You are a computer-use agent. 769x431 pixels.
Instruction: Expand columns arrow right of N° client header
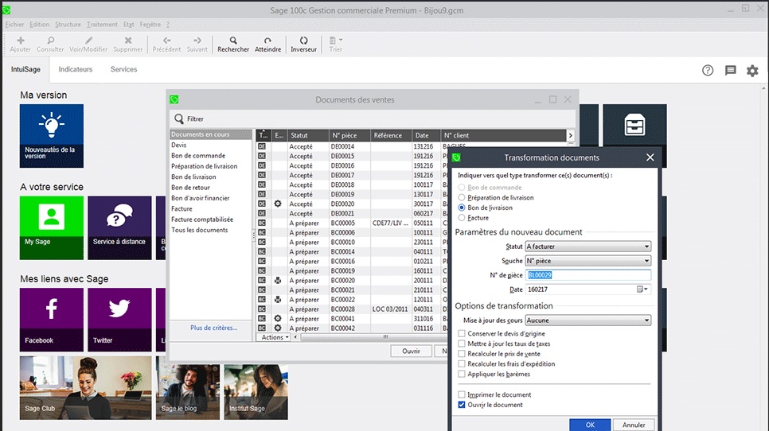570,136
